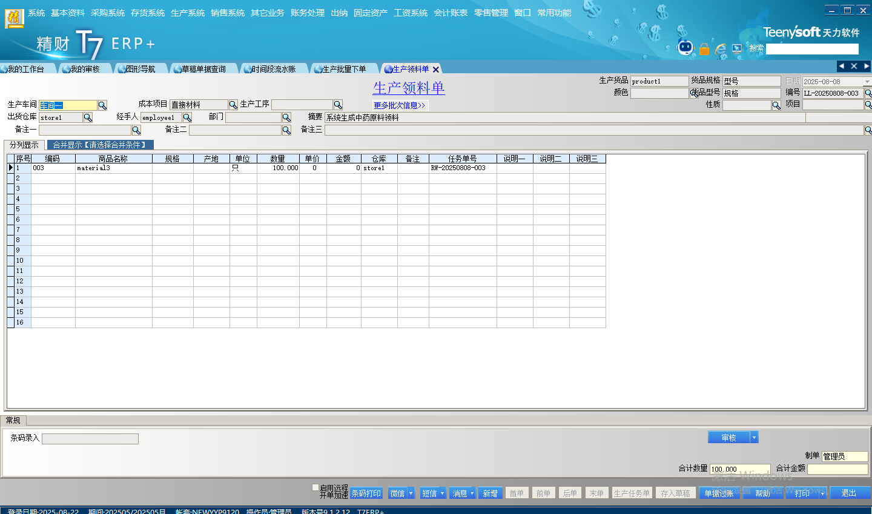Click search icon beside 经手人 employee1
This screenshot has width=872, height=514.
(x=187, y=117)
